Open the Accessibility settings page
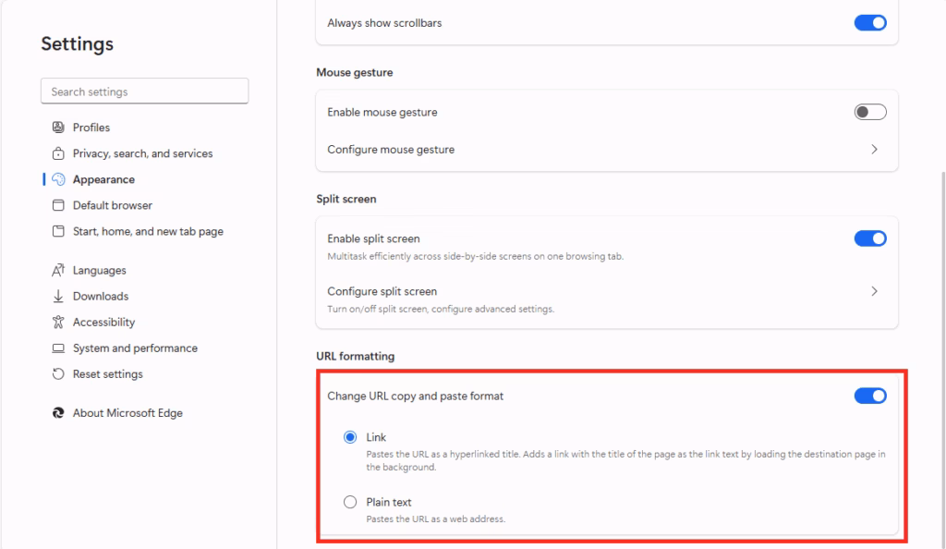The image size is (946, 549). [x=103, y=323]
